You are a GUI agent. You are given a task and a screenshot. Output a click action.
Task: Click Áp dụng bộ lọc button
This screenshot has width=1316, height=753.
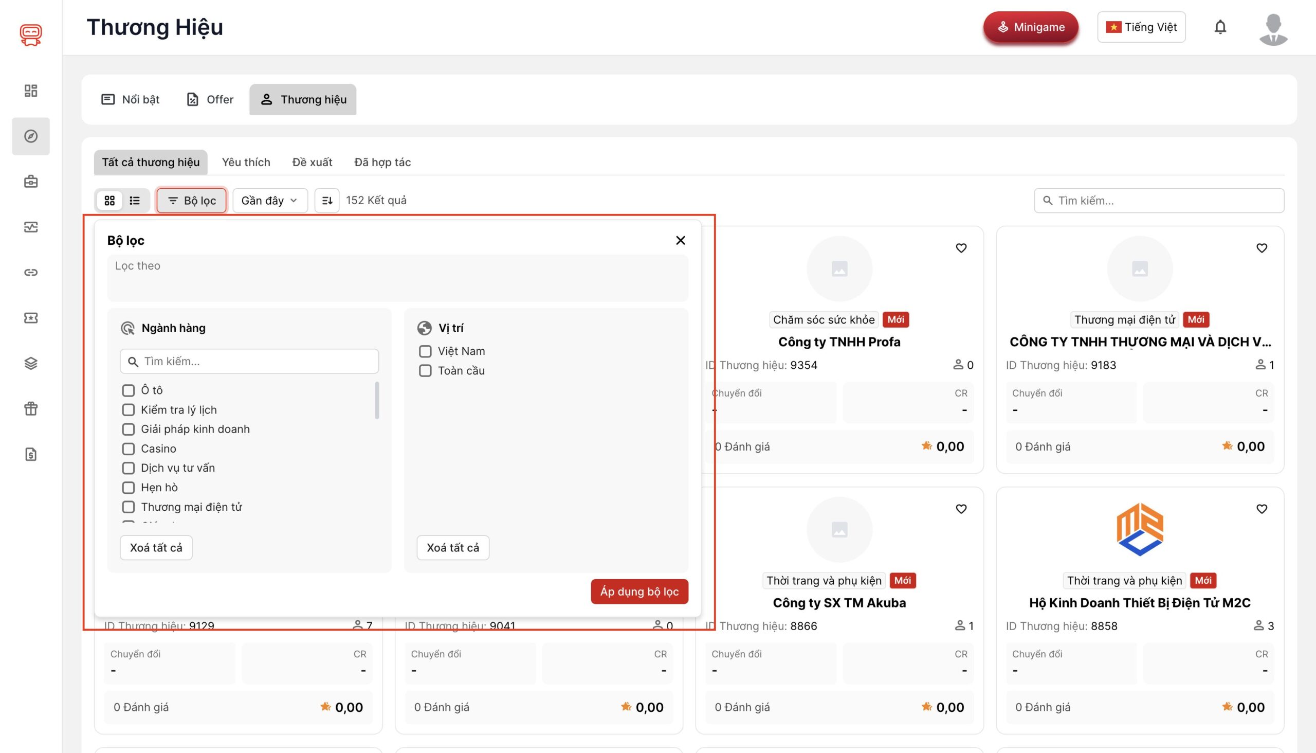pos(639,591)
